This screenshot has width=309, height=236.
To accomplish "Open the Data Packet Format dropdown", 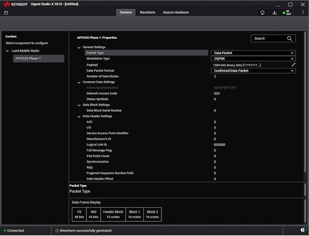I will click(x=253, y=71).
